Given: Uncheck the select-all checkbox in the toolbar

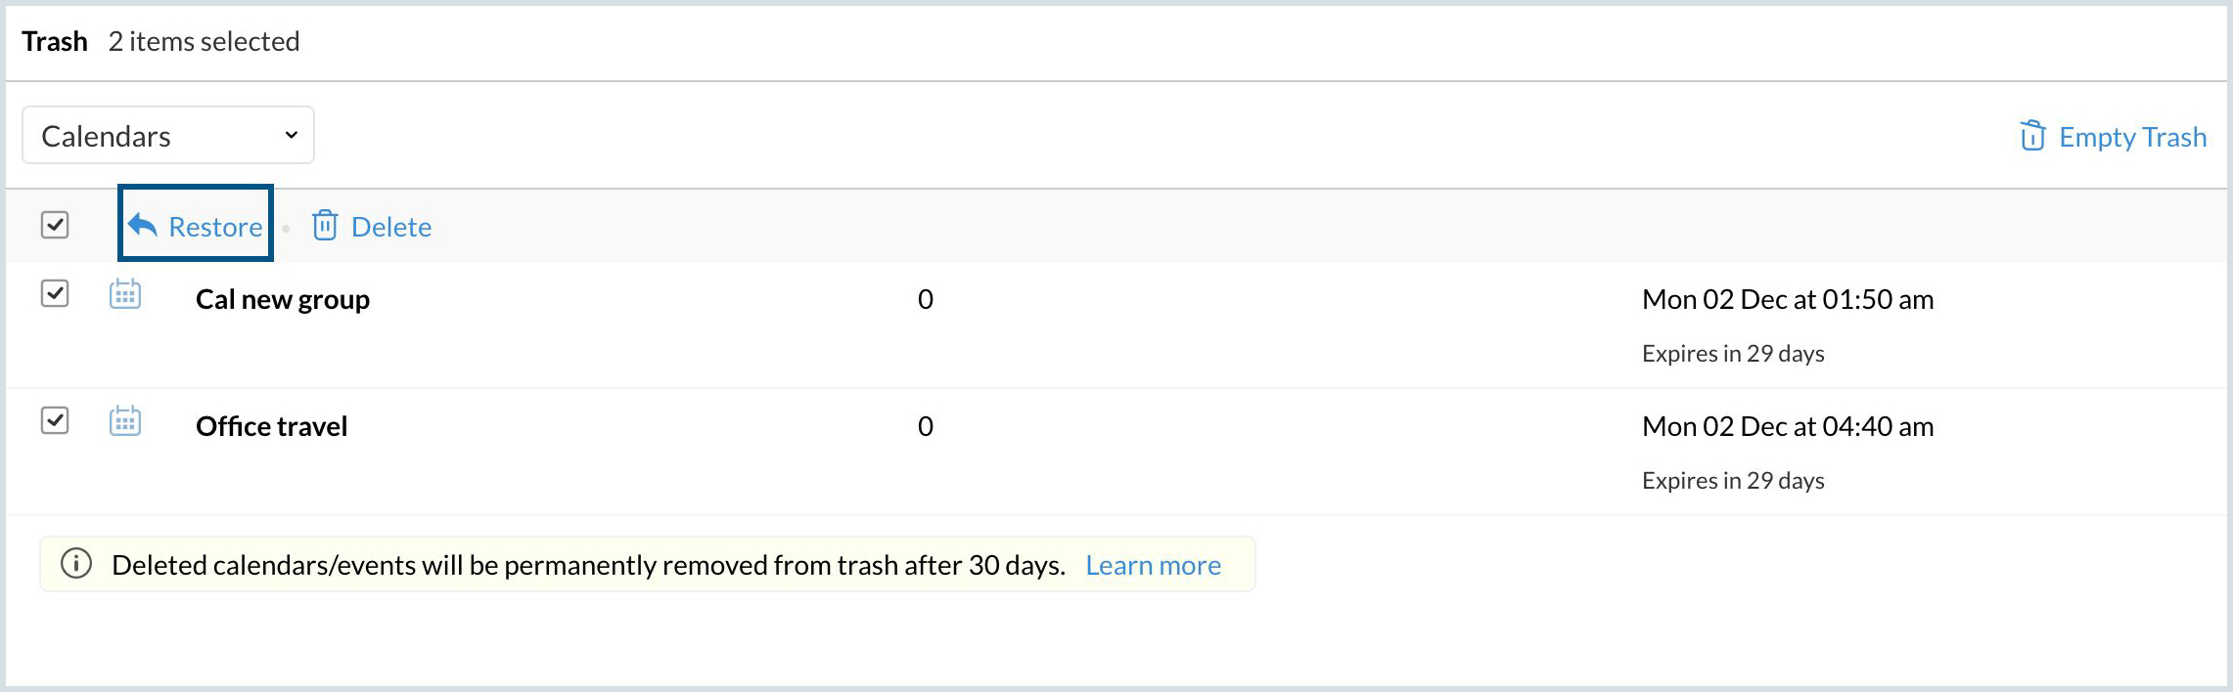Looking at the screenshot, I should click(55, 225).
